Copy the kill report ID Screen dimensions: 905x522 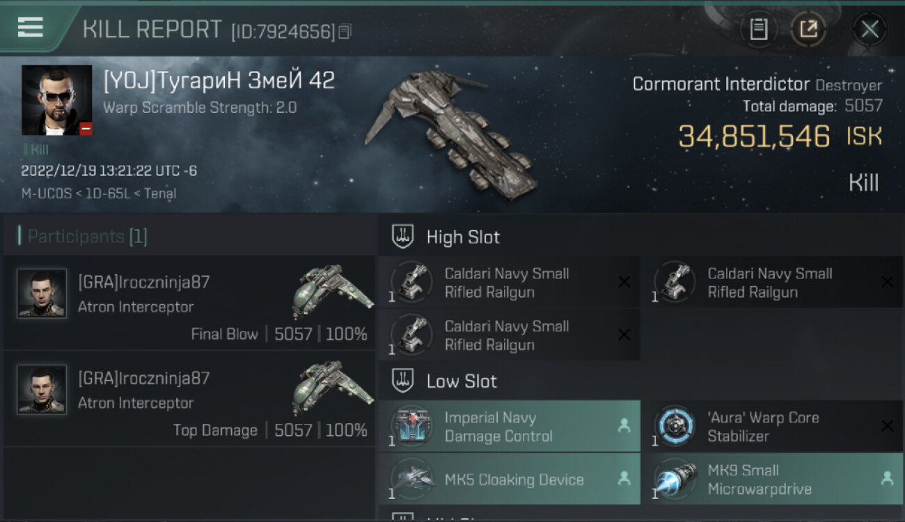coord(345,31)
